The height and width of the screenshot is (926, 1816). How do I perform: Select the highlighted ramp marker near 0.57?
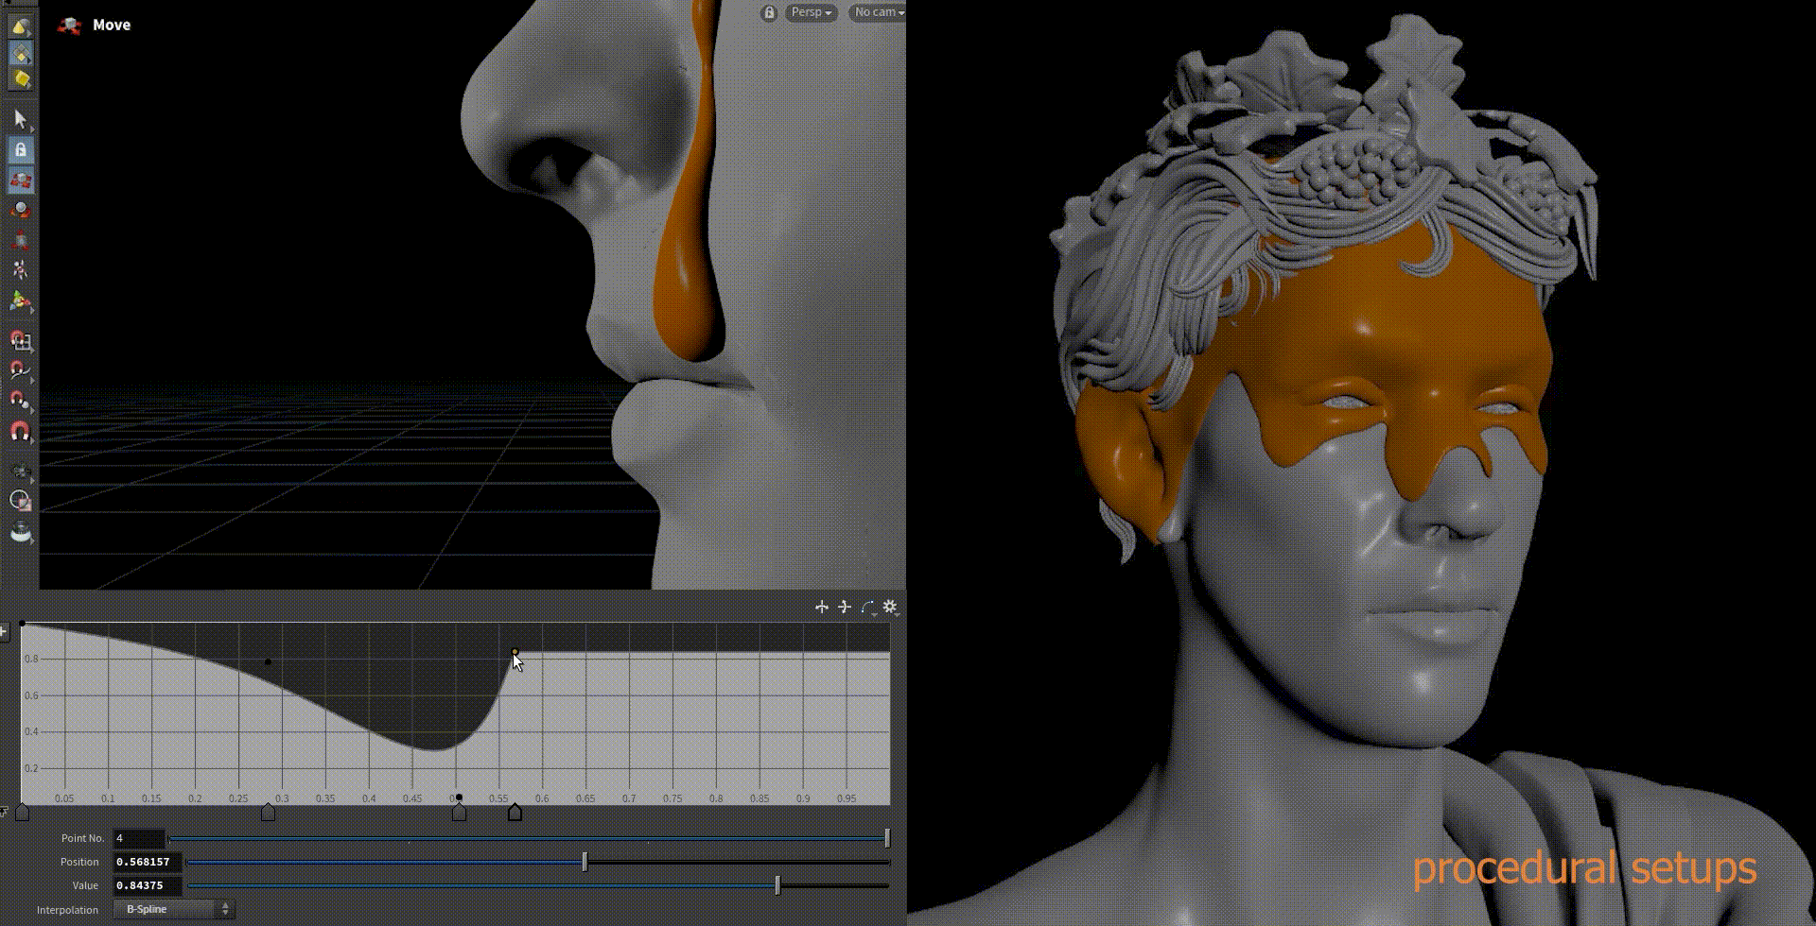[x=515, y=813]
